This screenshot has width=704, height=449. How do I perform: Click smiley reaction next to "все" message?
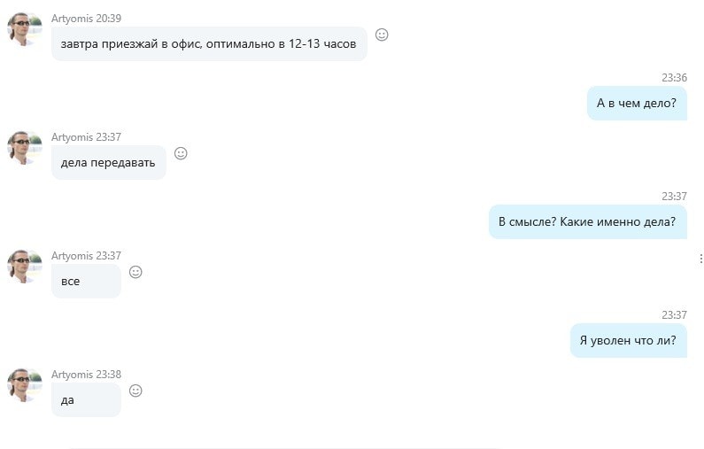click(x=135, y=272)
